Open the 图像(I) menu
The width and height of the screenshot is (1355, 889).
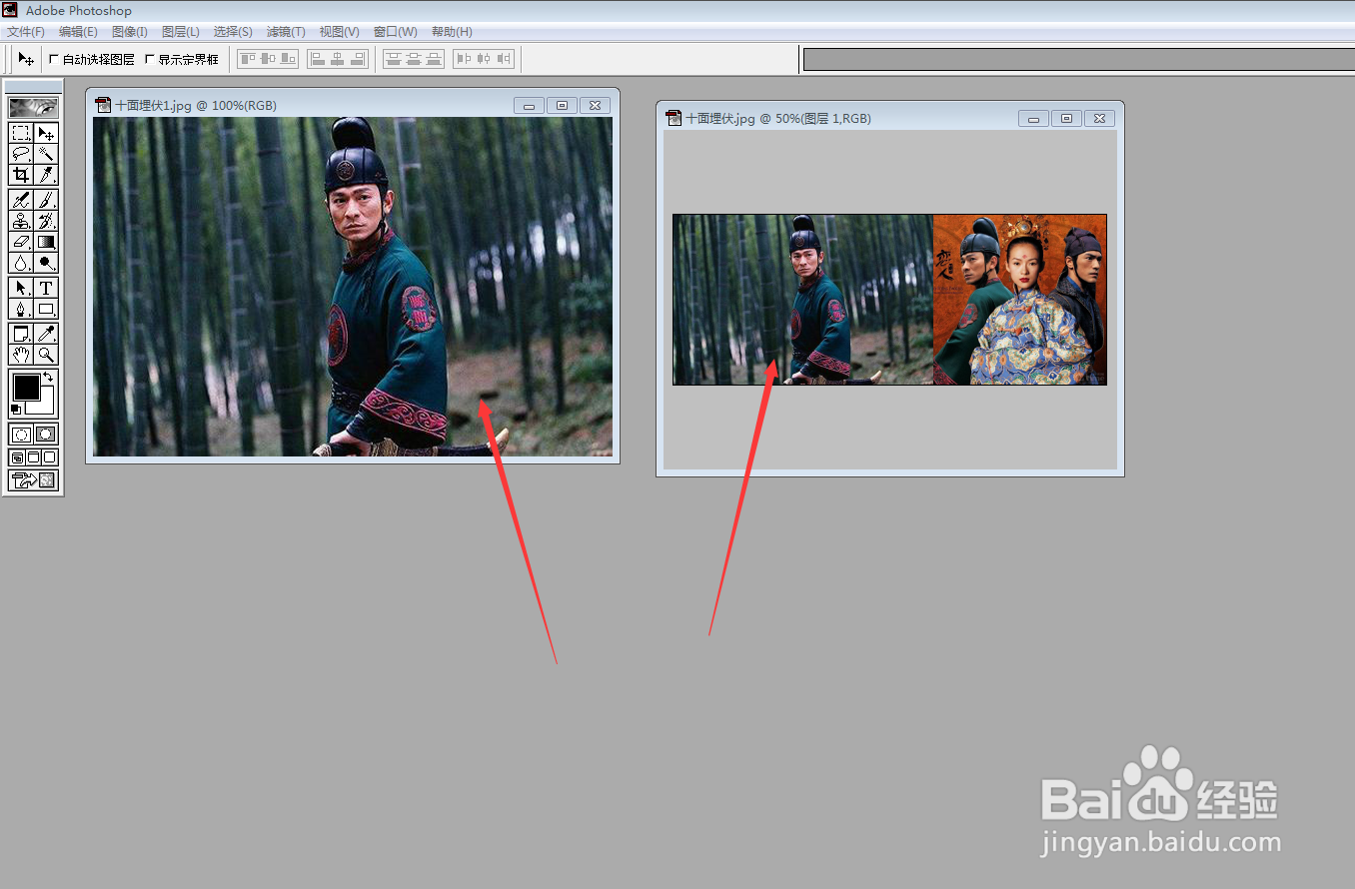[130, 32]
